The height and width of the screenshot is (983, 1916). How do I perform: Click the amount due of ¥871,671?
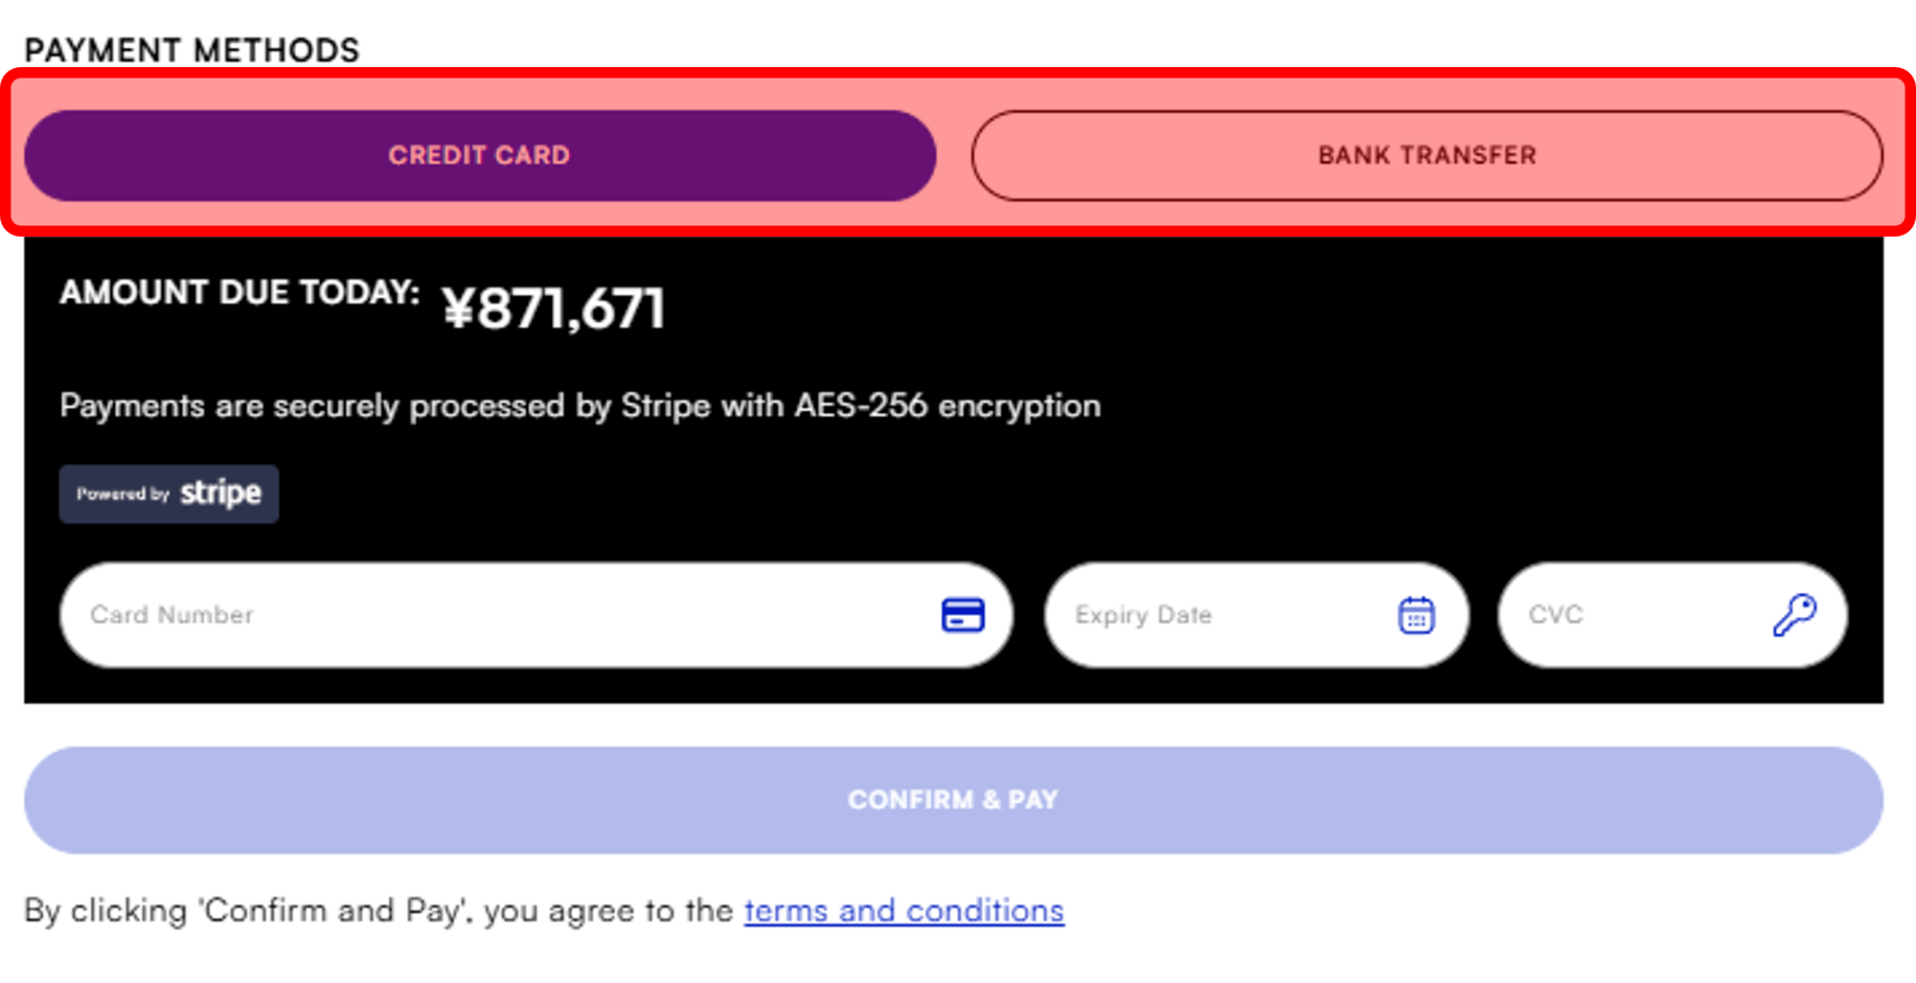coord(554,307)
